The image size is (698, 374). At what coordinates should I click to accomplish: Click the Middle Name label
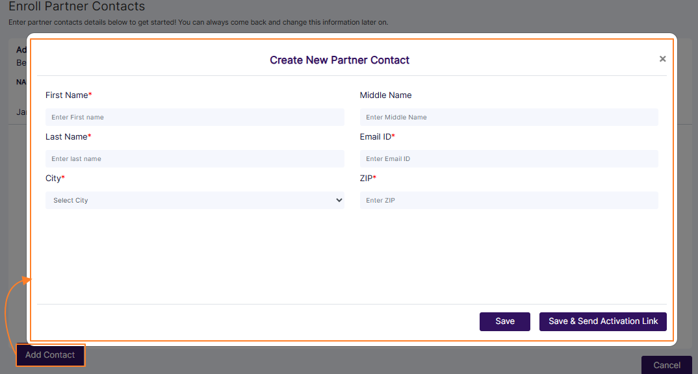tap(385, 95)
